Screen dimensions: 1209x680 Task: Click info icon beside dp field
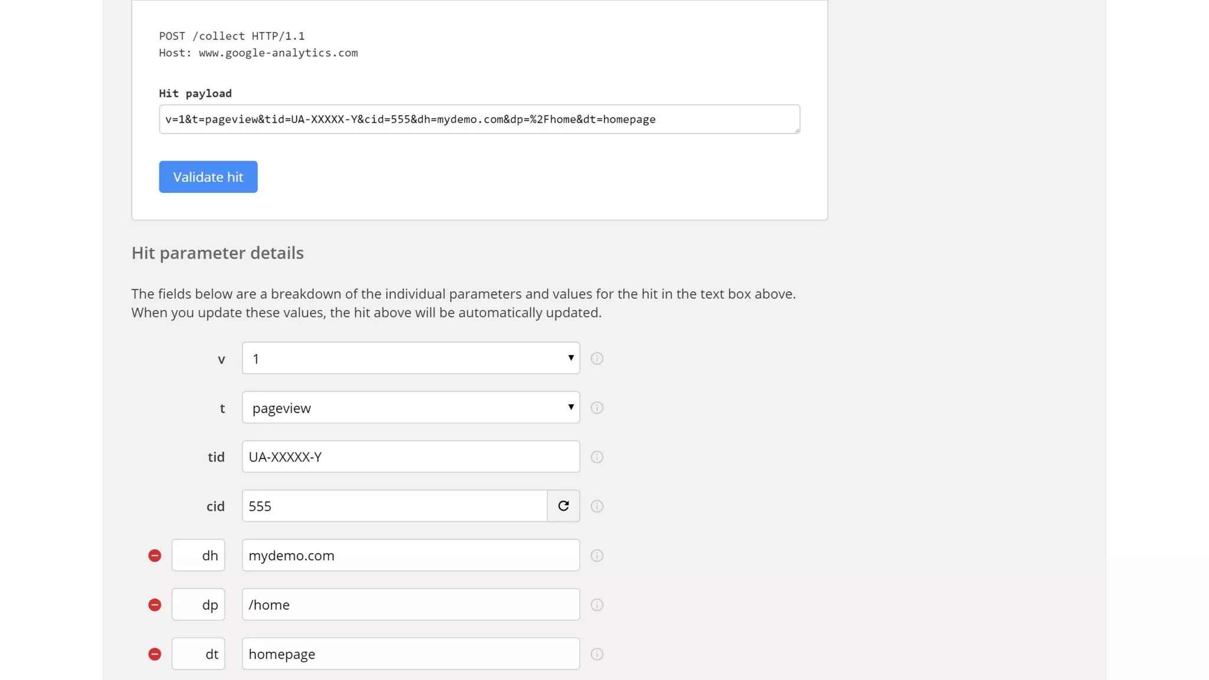[x=597, y=605]
